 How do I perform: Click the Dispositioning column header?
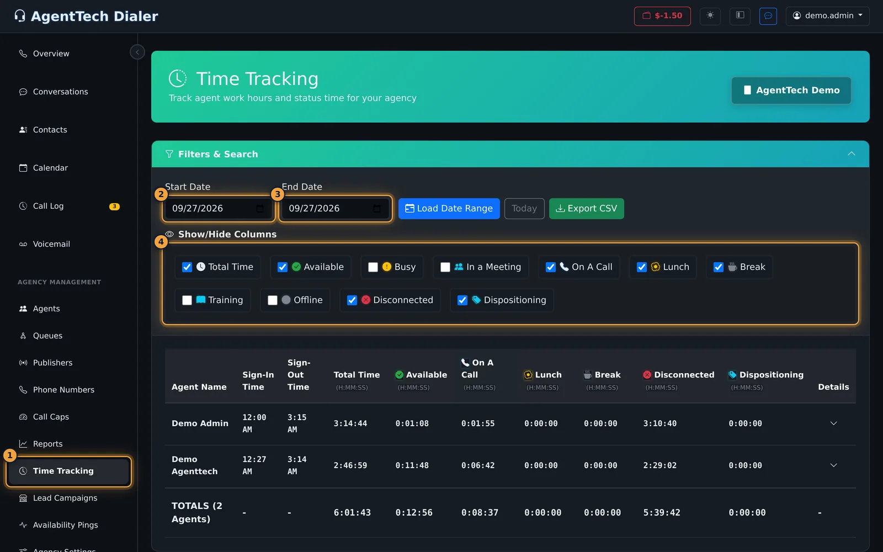tap(766, 375)
